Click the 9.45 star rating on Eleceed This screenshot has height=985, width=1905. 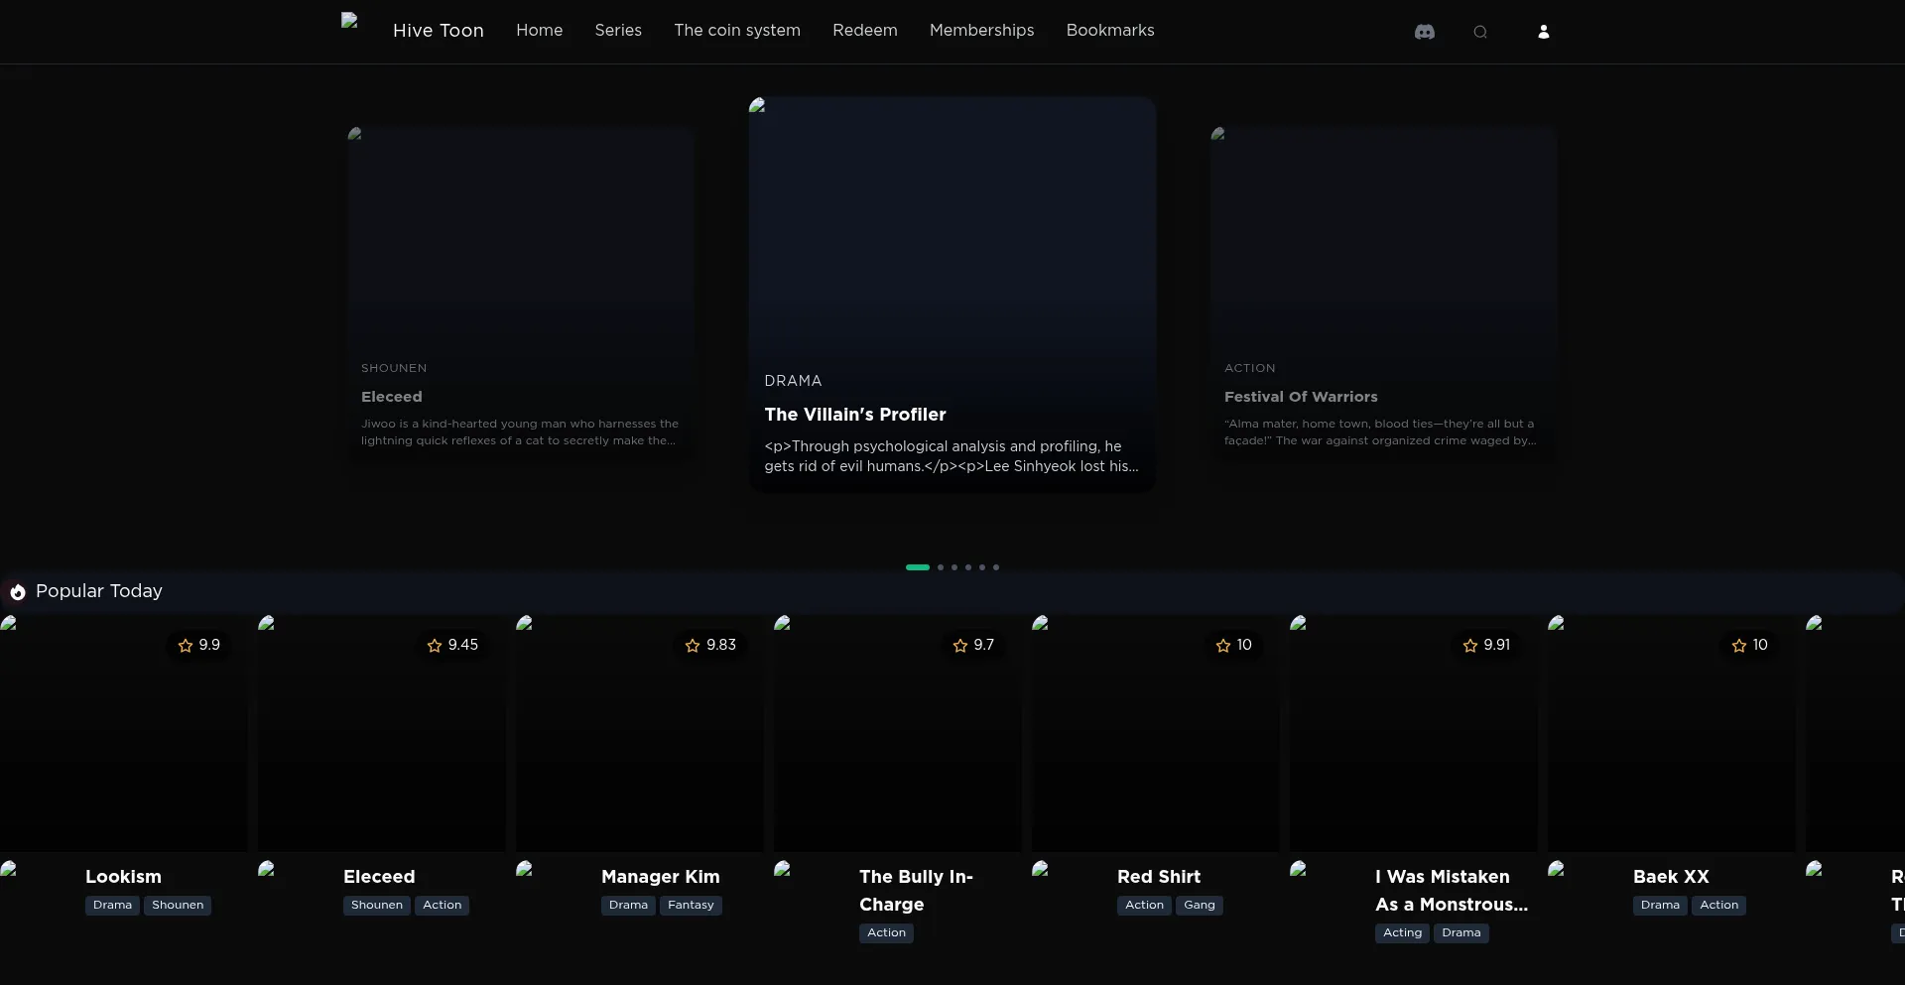pos(452,645)
